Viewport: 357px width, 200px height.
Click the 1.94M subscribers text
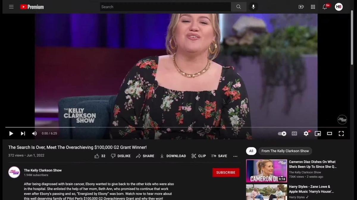coord(36,175)
